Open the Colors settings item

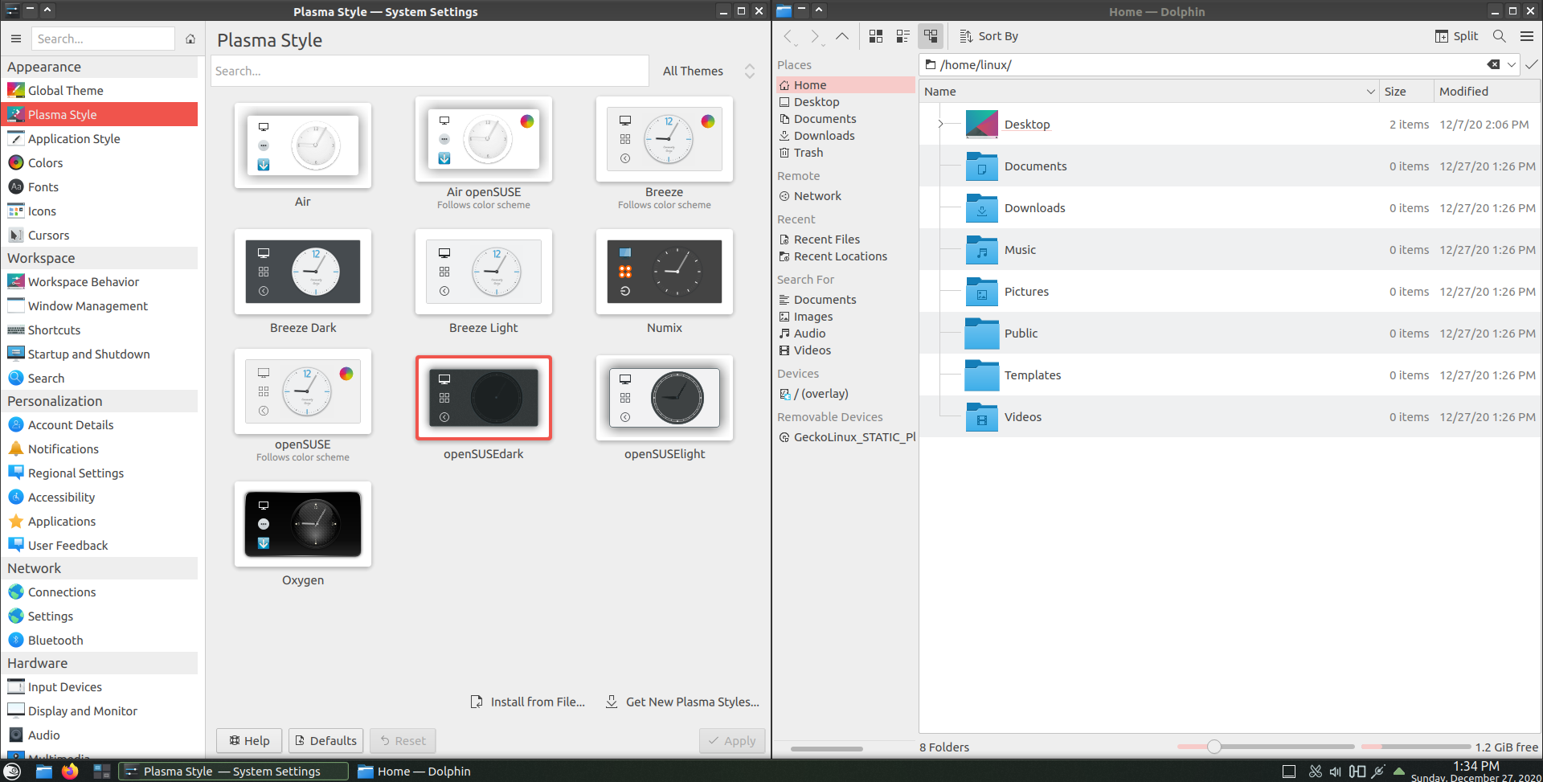point(100,163)
